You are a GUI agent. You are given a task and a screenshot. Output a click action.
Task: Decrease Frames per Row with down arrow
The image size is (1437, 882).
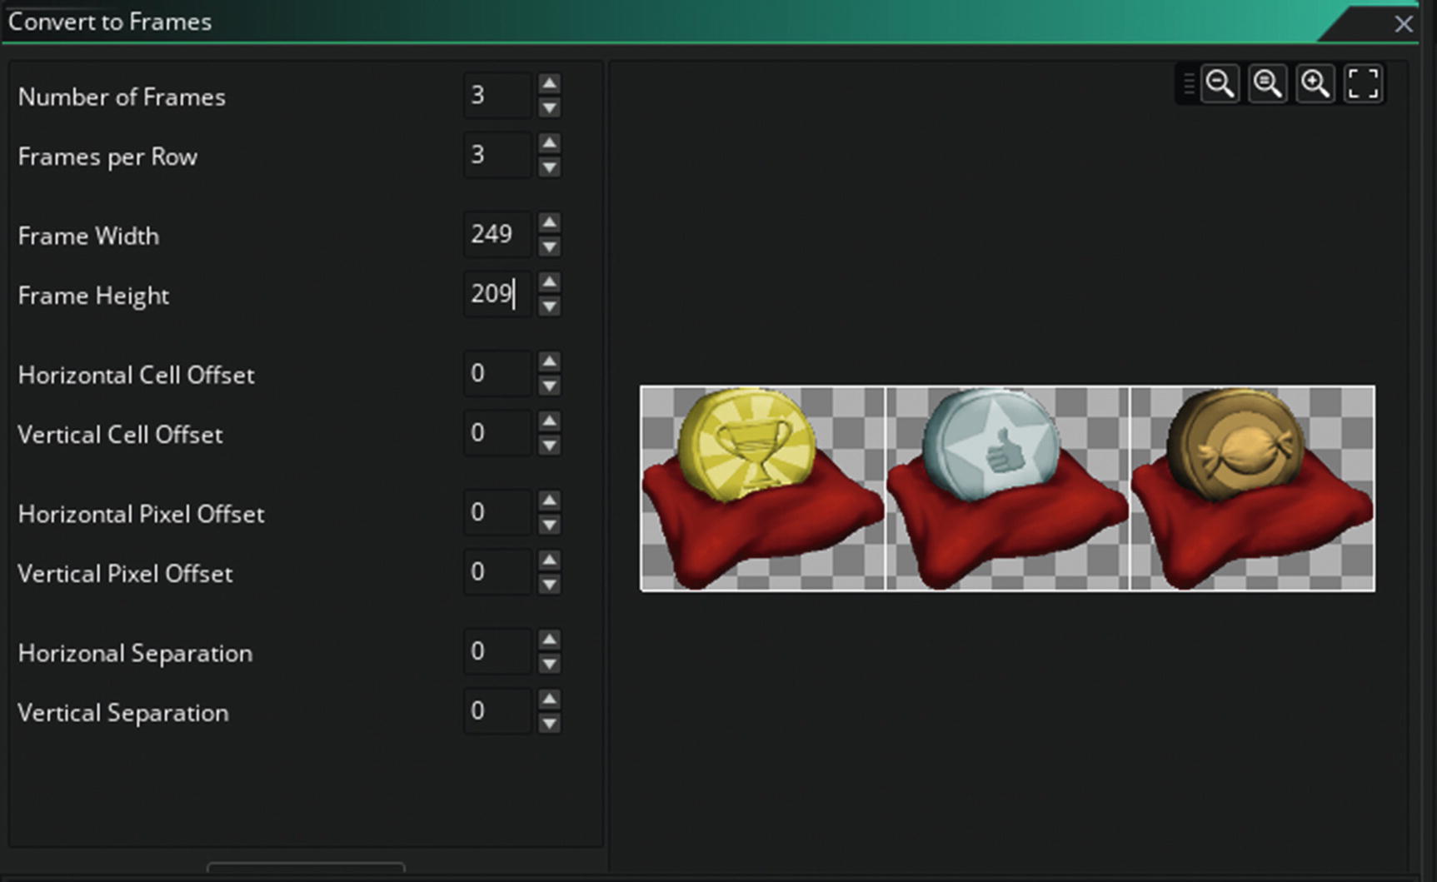549,167
